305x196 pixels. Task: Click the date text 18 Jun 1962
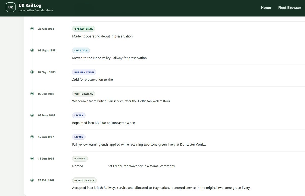tap(46, 159)
